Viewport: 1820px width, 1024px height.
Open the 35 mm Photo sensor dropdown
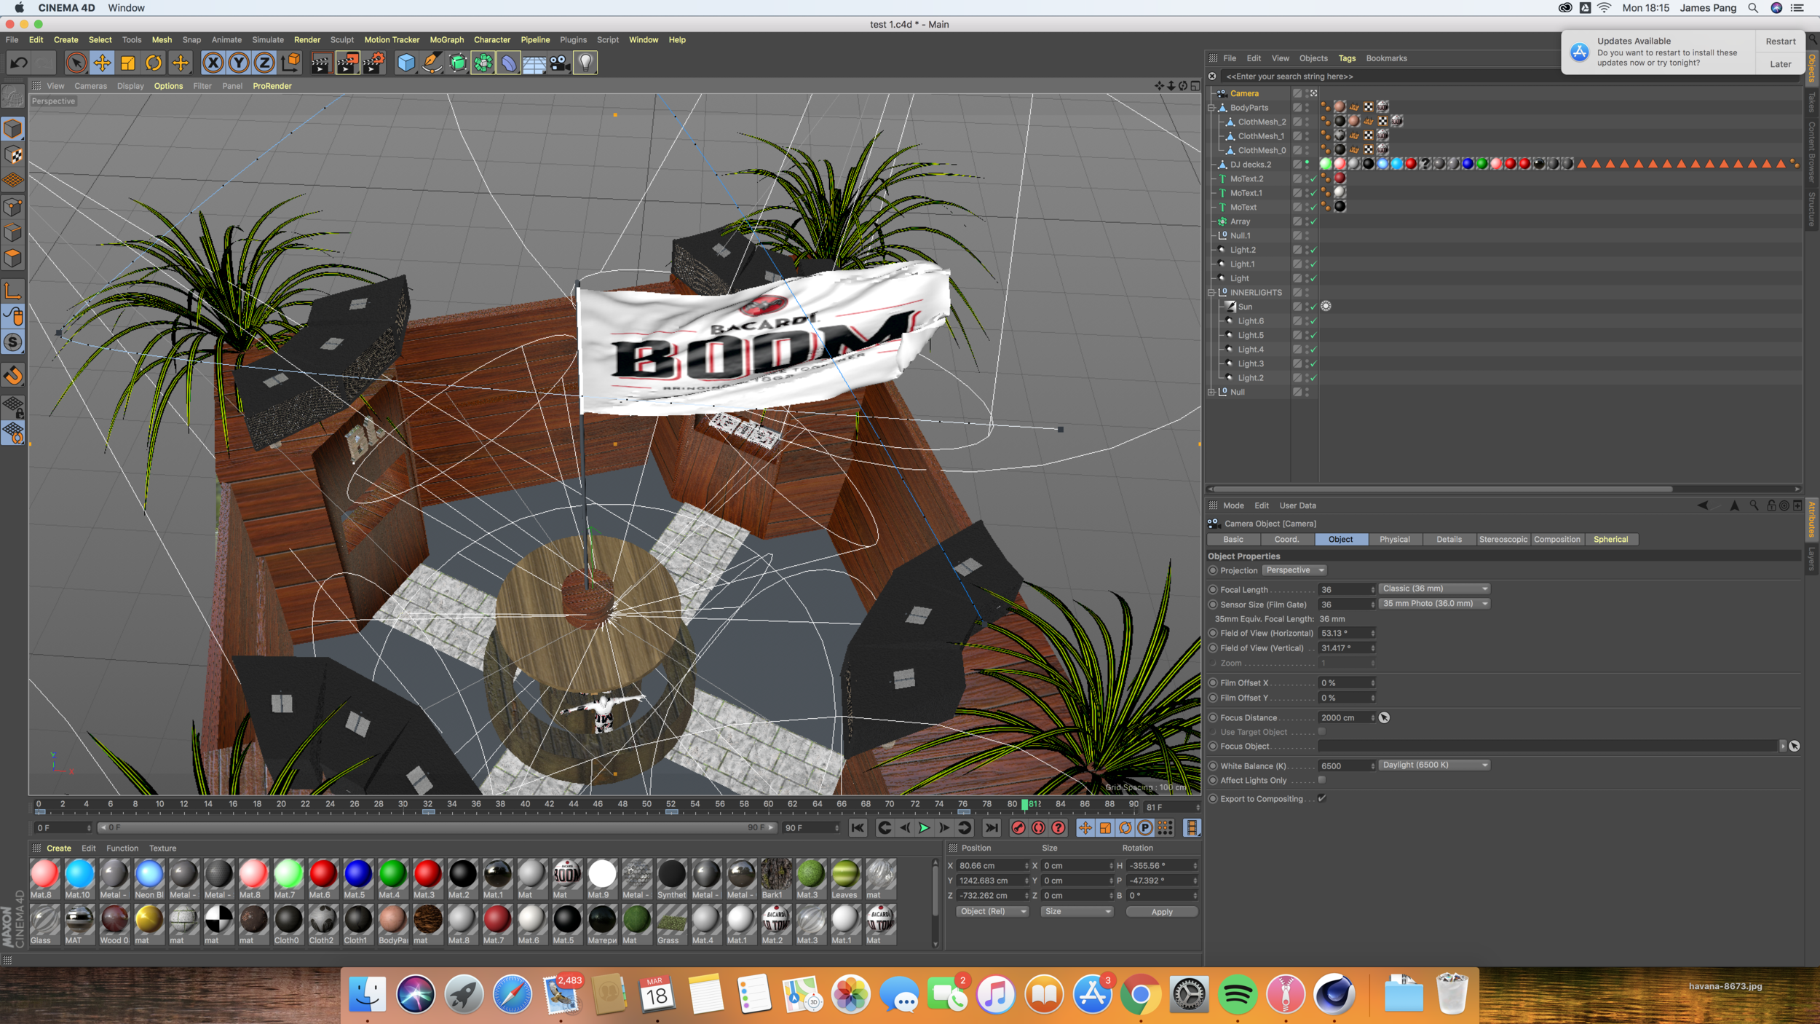point(1434,604)
